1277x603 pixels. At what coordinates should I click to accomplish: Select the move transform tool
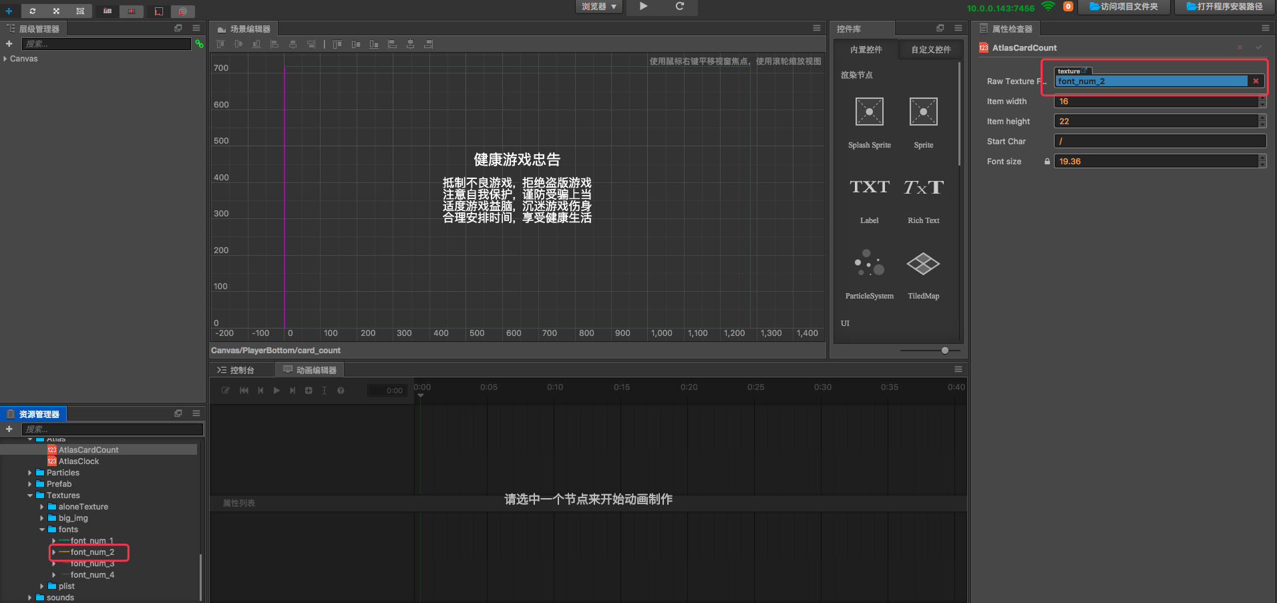coord(9,11)
